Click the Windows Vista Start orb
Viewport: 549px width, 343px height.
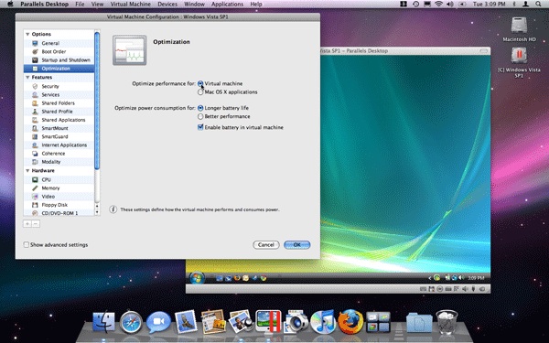197,278
